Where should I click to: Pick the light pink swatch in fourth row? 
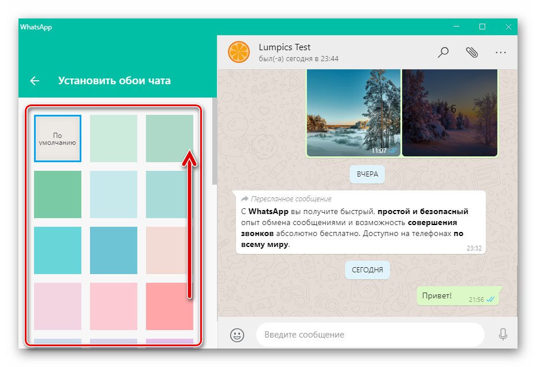[58, 306]
